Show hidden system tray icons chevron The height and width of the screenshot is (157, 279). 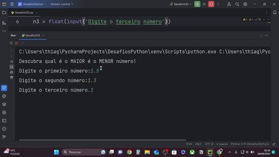230,152
